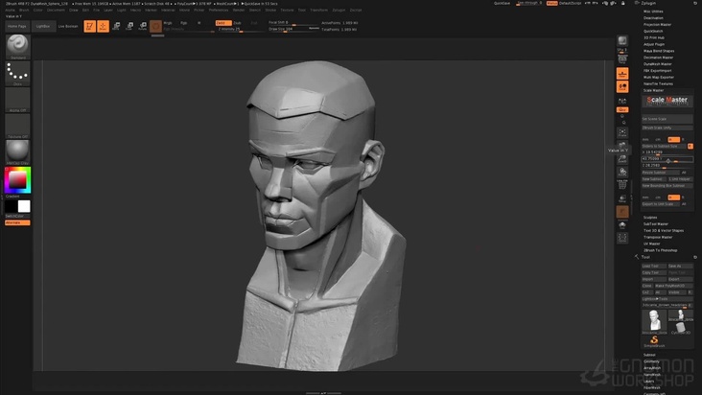702x395 pixels.
Task: Toggle the Xyz rotation button
Action: point(622,109)
